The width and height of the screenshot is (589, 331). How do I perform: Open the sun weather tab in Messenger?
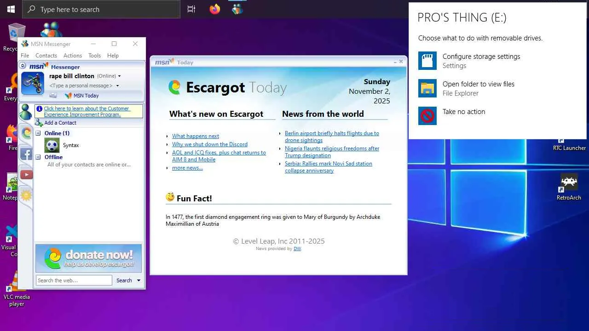(x=26, y=195)
